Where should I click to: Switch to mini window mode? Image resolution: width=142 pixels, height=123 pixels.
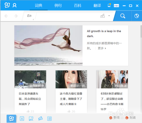(116, 6)
